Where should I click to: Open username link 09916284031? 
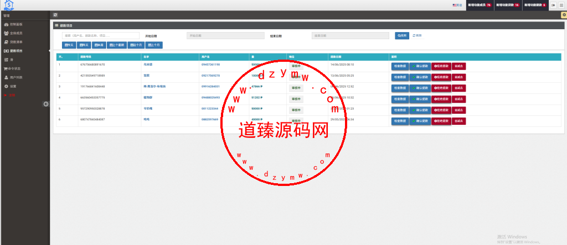tap(210, 87)
